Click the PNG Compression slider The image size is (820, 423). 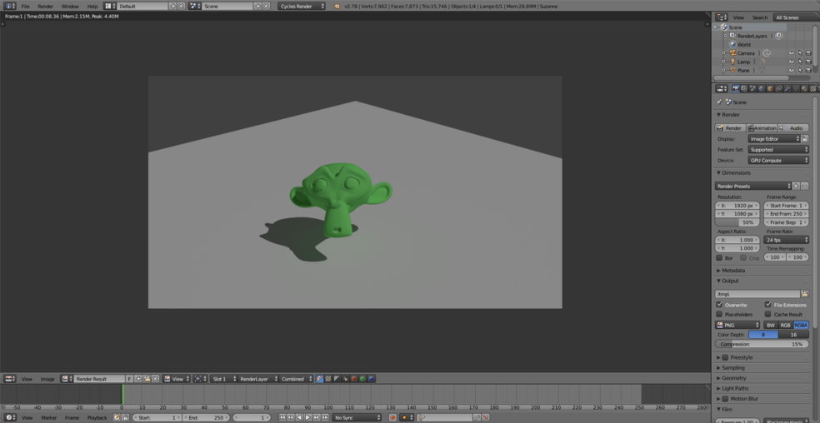pyautogui.click(x=762, y=344)
